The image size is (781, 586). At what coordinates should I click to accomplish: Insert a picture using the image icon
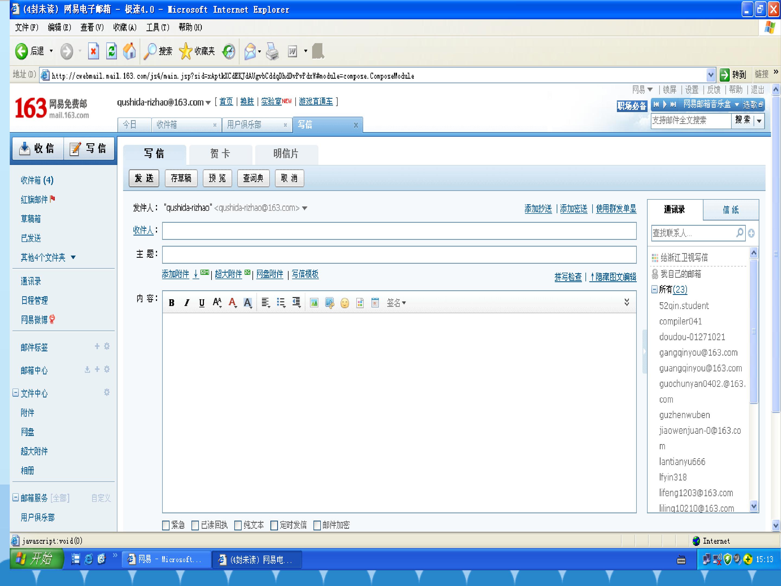(314, 303)
